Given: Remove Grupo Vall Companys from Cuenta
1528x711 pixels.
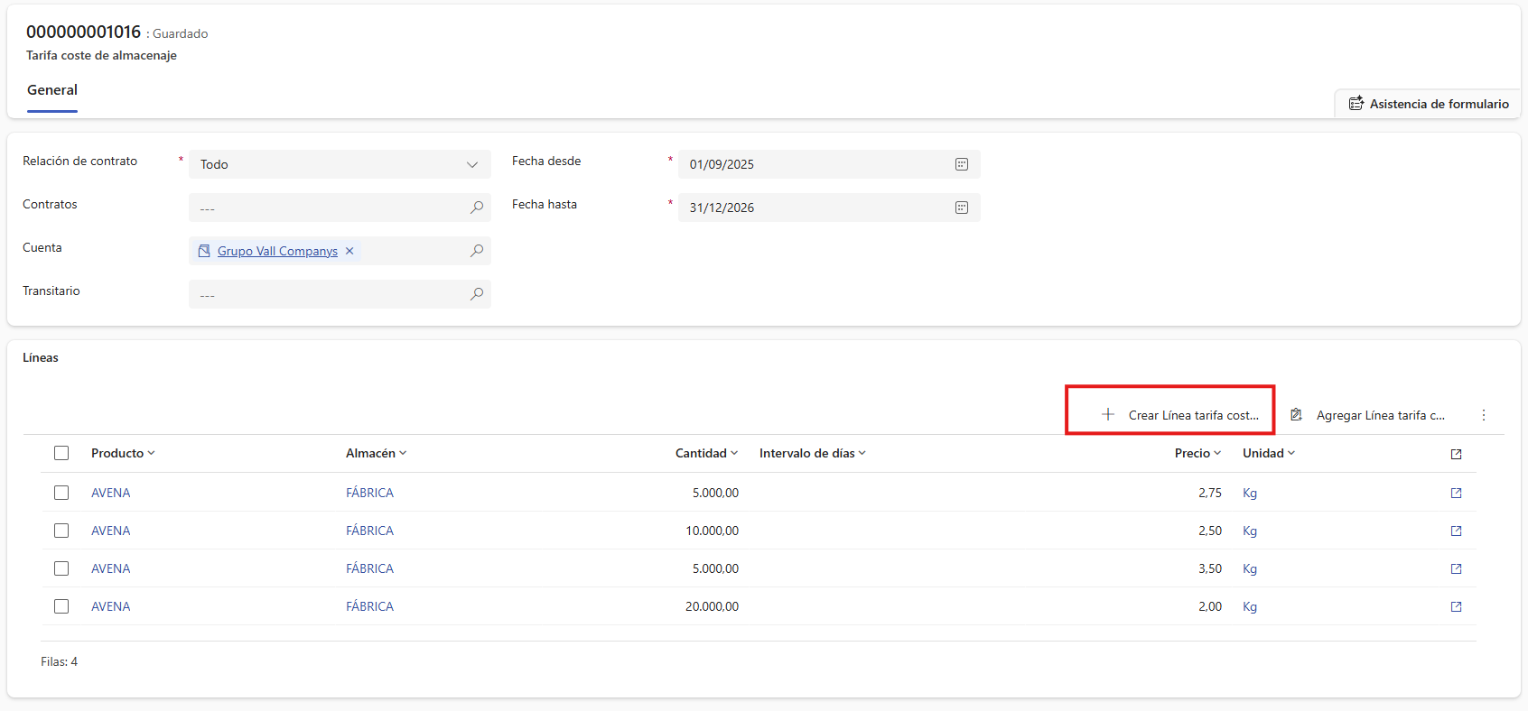Looking at the screenshot, I should [x=349, y=251].
